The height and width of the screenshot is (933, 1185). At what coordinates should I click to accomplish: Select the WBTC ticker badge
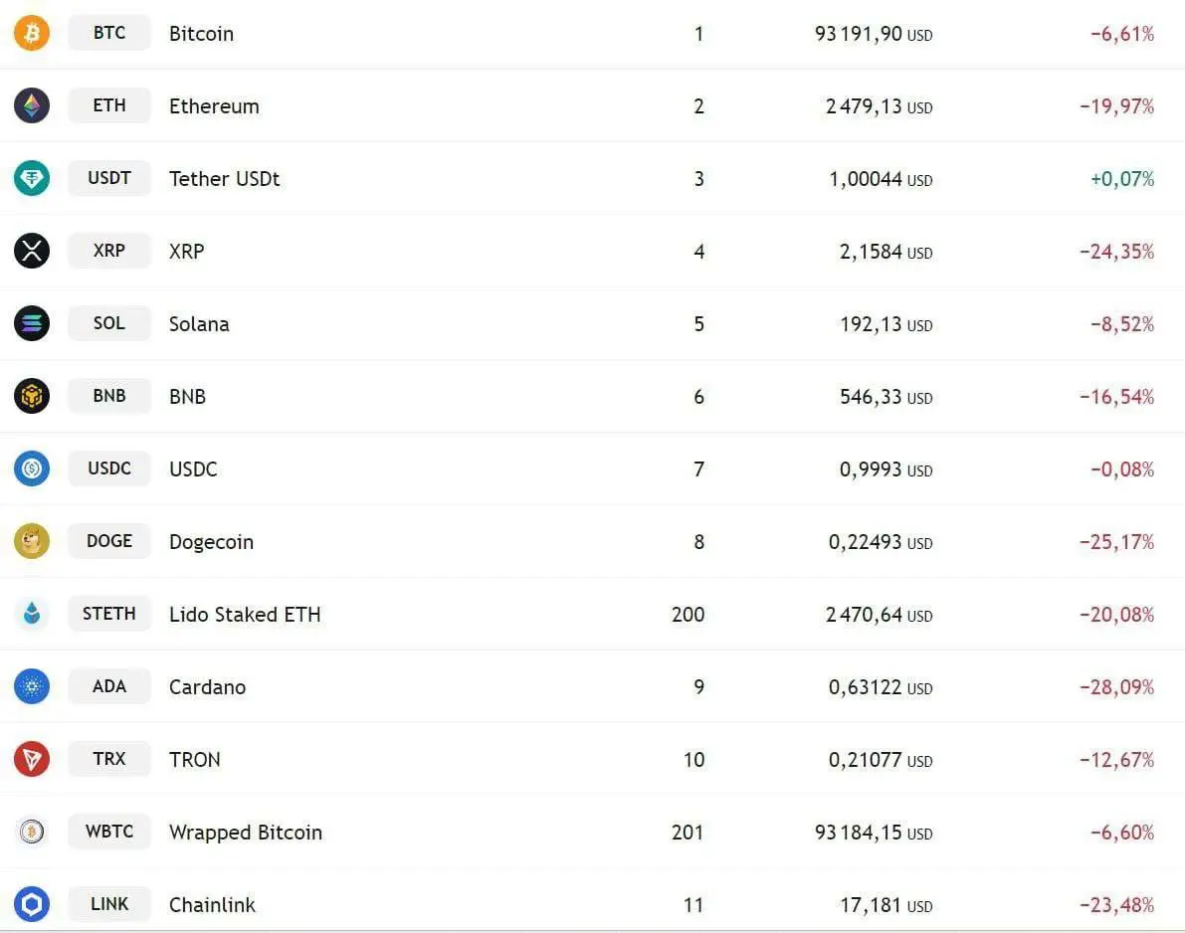109,831
